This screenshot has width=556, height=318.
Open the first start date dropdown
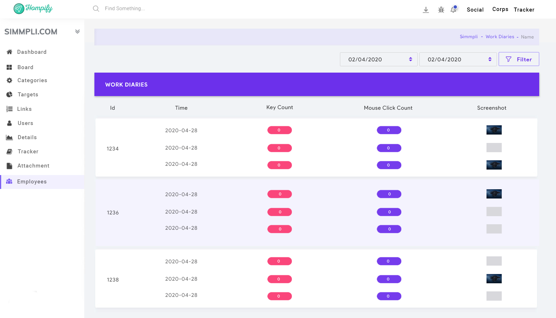tap(378, 59)
